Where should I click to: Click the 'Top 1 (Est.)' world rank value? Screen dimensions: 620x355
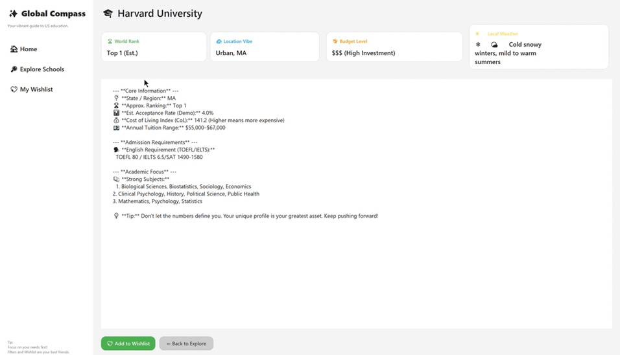[x=122, y=53]
